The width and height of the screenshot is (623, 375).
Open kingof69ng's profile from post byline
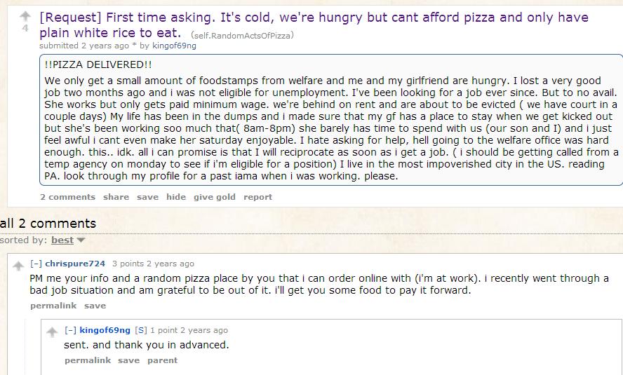pyautogui.click(x=174, y=46)
